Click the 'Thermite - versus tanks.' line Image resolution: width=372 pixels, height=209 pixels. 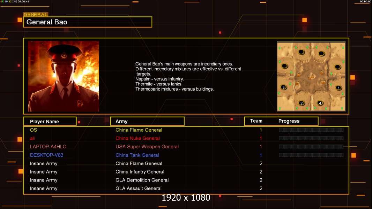(x=159, y=84)
